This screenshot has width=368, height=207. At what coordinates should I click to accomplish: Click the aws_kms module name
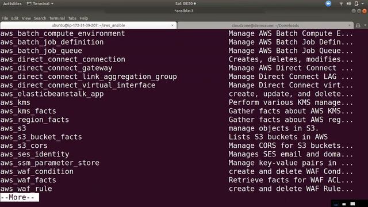point(16,102)
